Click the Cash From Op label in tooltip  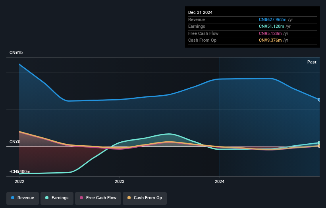(x=202, y=40)
